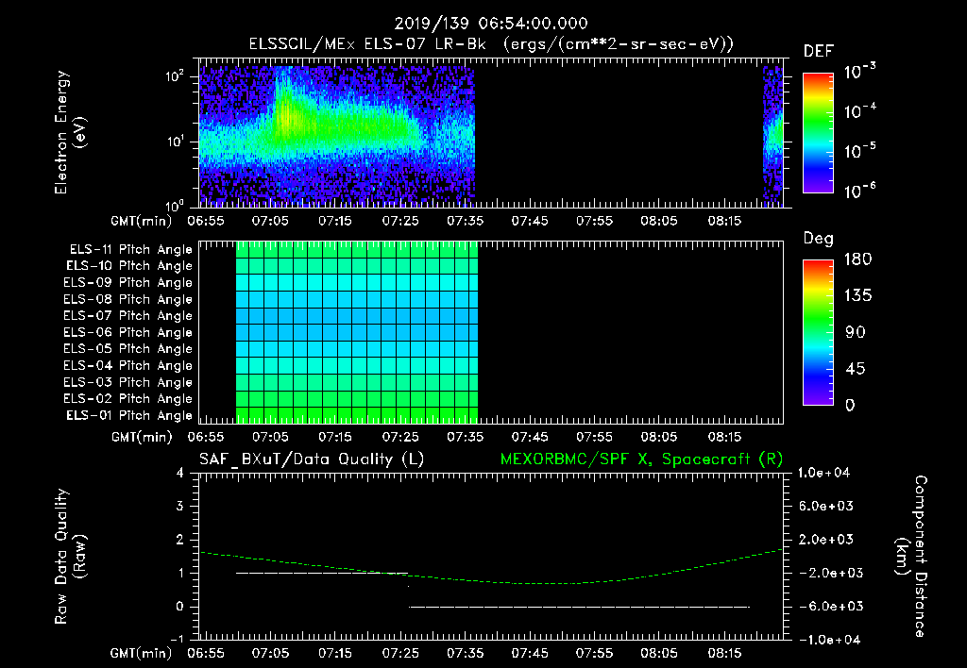Click the 10^-6 label on DEF scale
This screenshot has width=967, height=668.
tap(859, 191)
